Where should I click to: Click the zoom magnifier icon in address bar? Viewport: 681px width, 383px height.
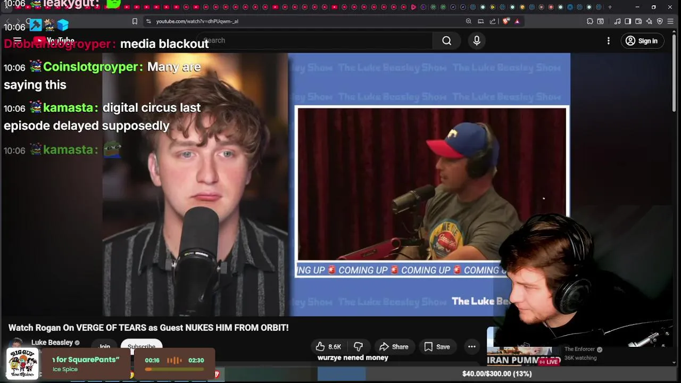coord(469,21)
